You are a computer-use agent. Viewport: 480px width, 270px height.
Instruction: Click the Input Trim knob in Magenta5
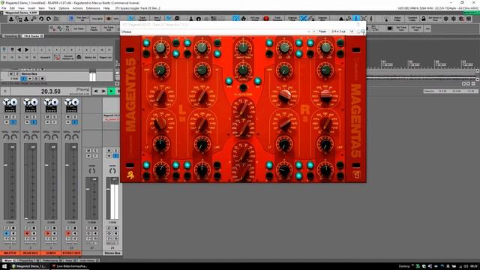pyautogui.click(x=243, y=48)
